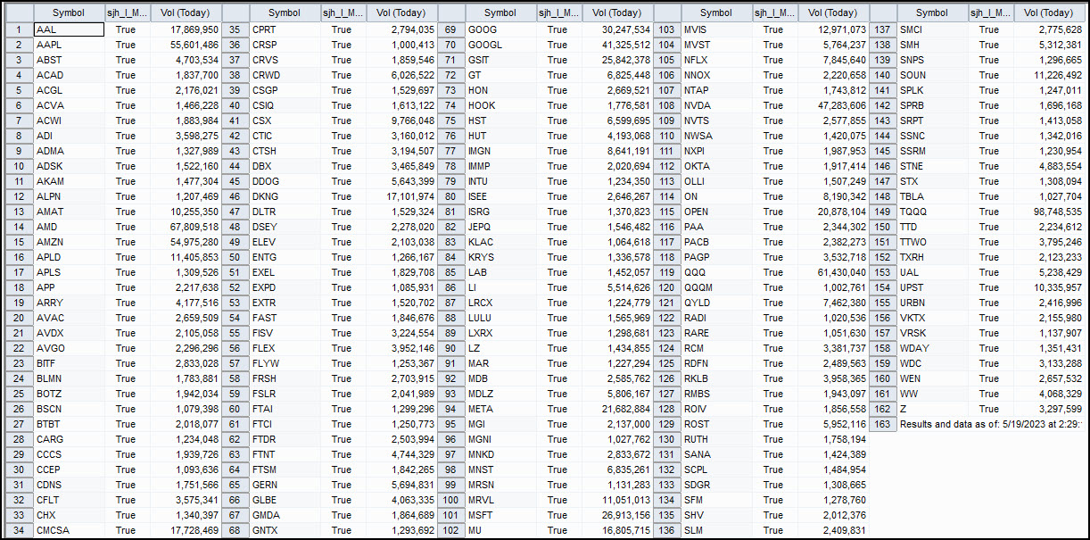Sort by Symbol header above SMCI
This screenshot has height=540, width=1090.
[x=932, y=12]
